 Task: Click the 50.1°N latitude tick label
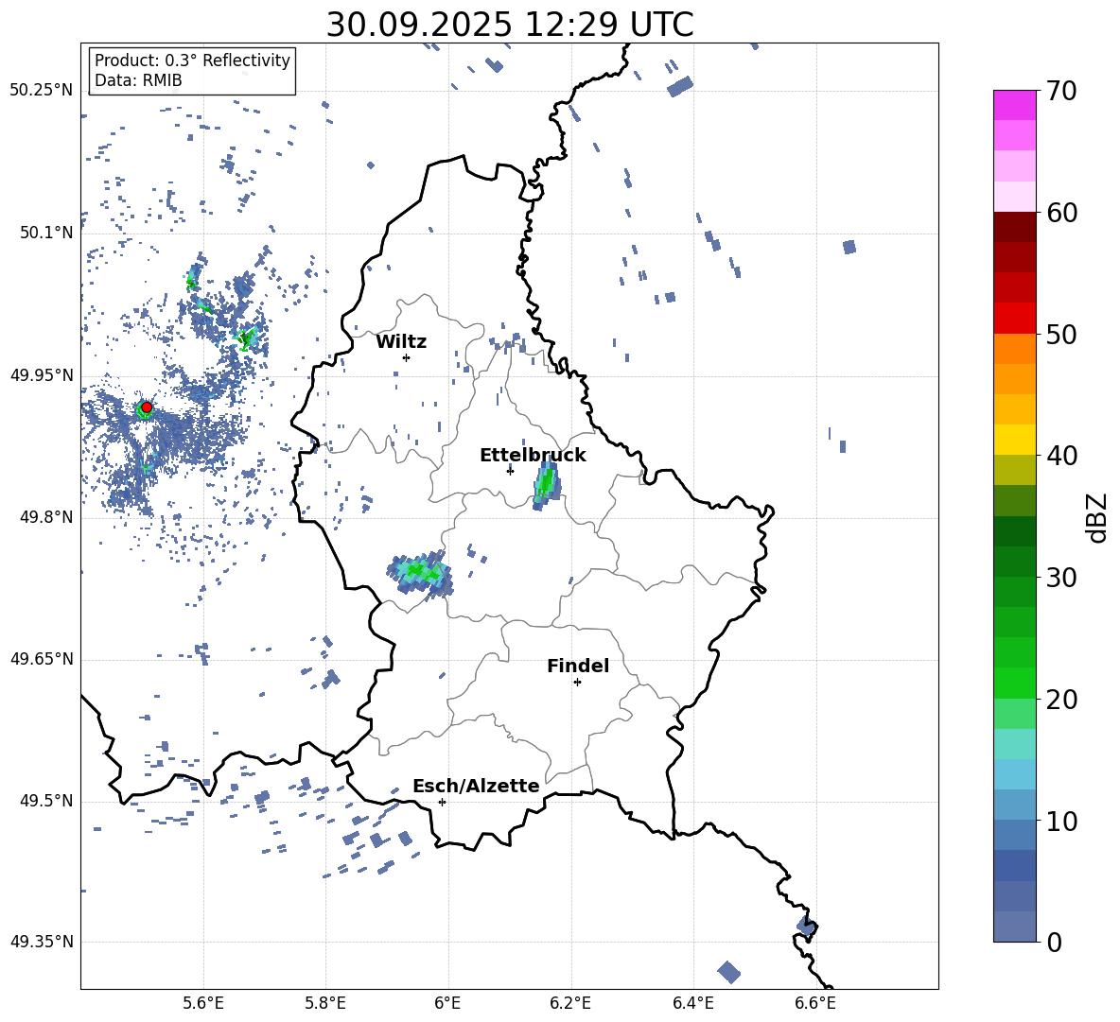click(46, 233)
